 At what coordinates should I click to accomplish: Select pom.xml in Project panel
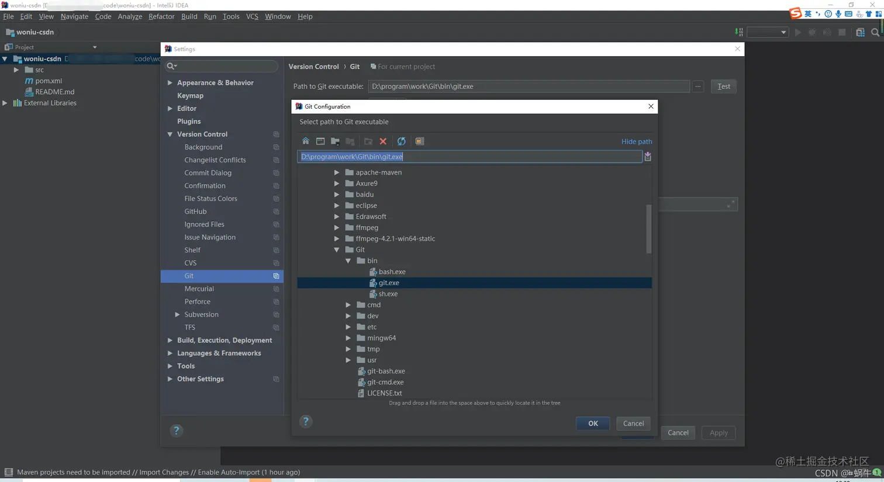pyautogui.click(x=49, y=81)
